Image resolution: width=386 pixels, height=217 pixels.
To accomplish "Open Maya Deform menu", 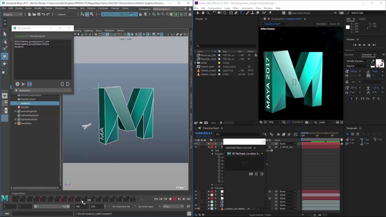I will click(x=91, y=8).
